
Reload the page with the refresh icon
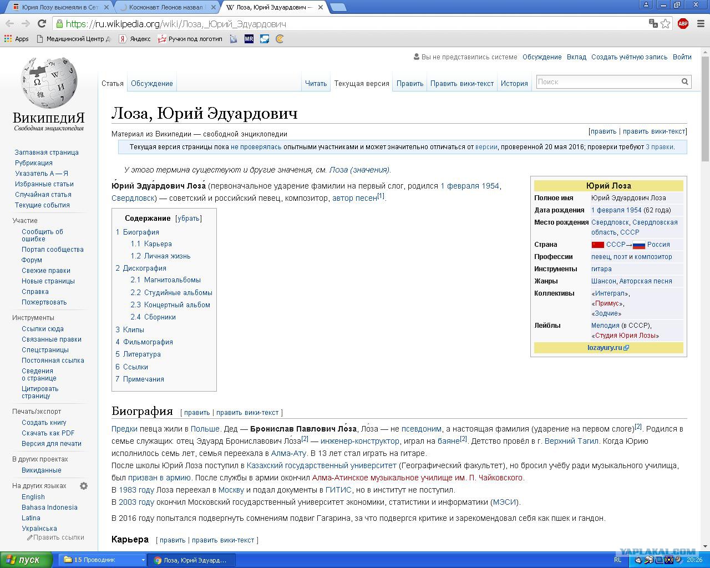pyautogui.click(x=42, y=23)
